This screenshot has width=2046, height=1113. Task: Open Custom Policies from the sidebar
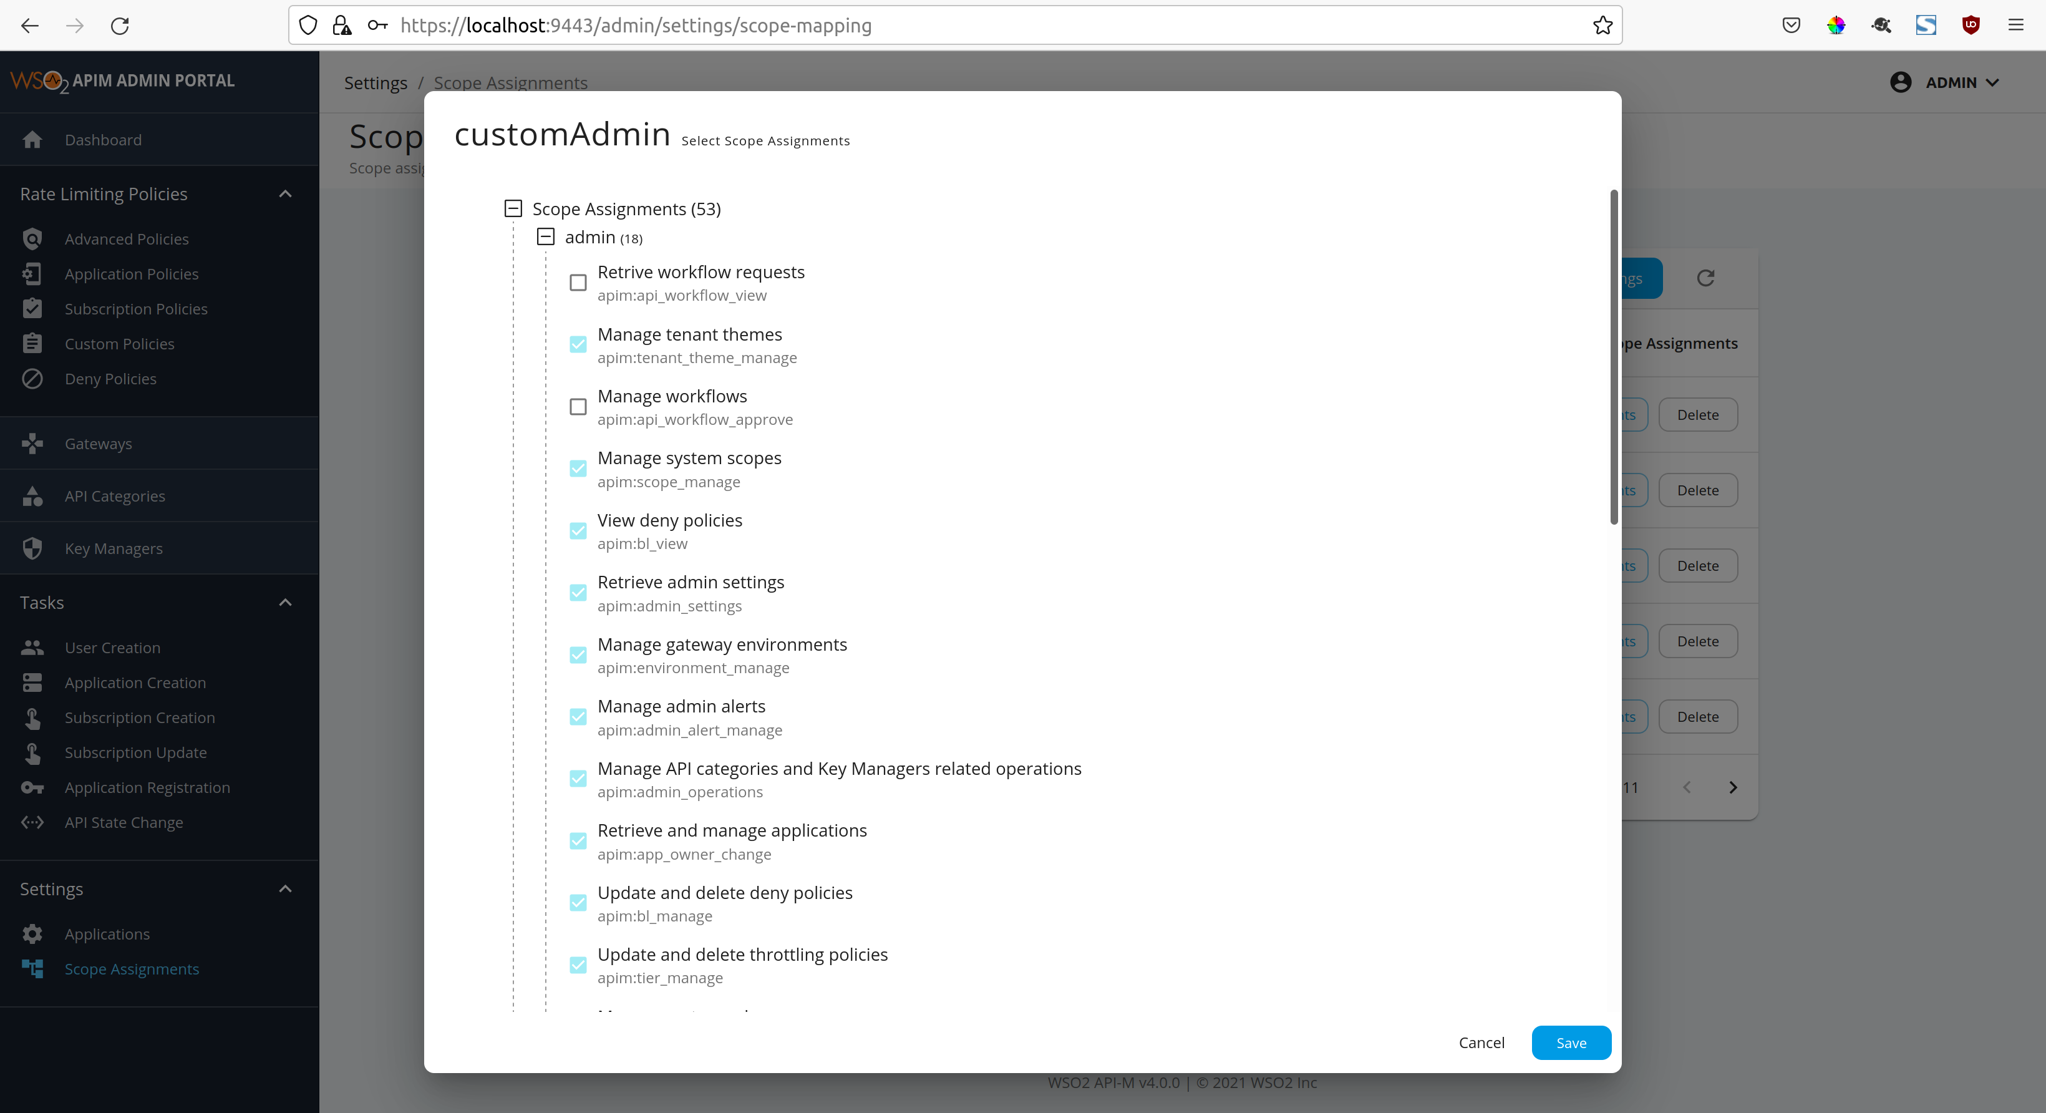[119, 343]
